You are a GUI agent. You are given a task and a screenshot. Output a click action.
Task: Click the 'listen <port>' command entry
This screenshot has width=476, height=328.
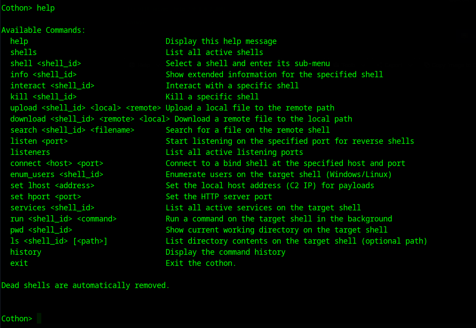click(x=39, y=141)
